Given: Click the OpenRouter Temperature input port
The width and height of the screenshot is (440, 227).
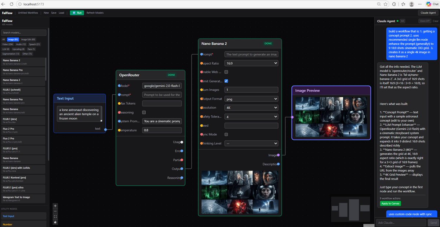Looking at the screenshot, I should (x=119, y=130).
